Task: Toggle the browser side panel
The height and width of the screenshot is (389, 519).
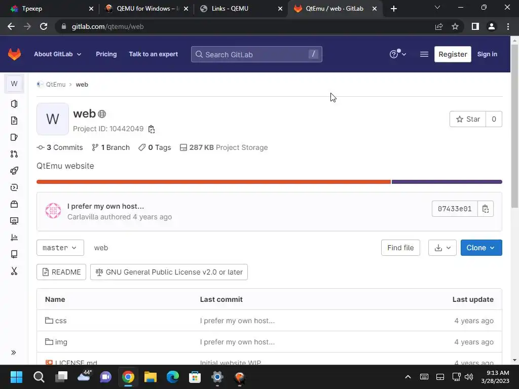Action: (475, 26)
